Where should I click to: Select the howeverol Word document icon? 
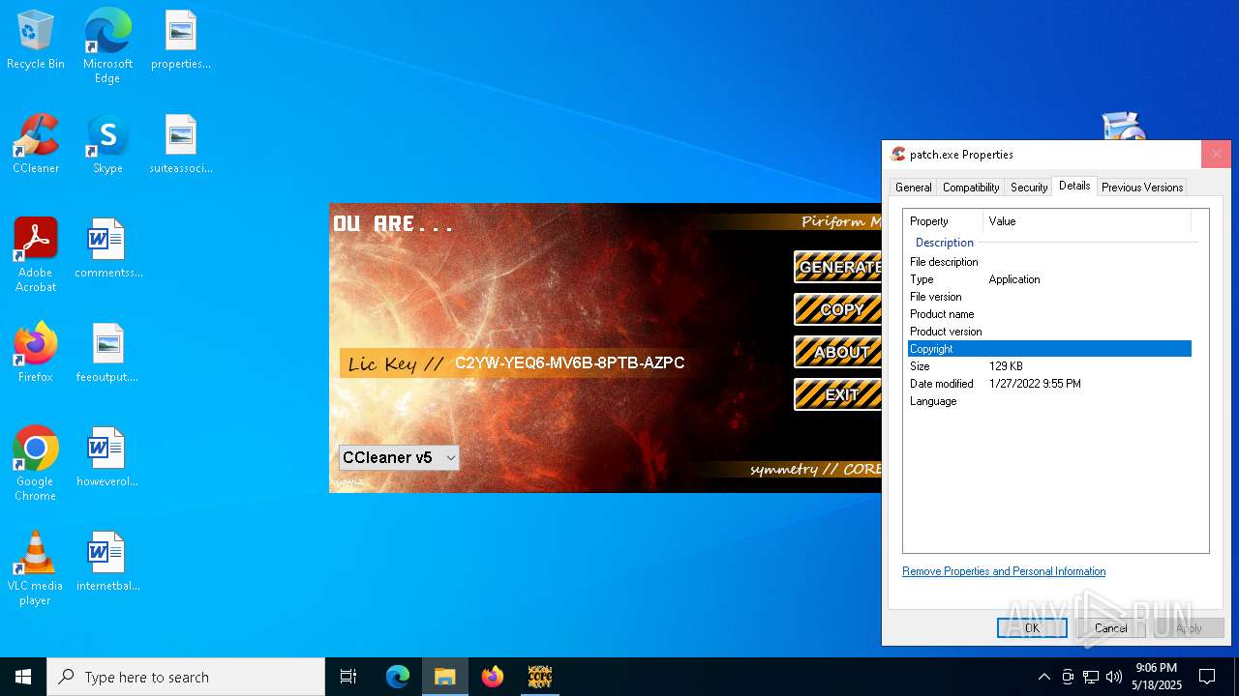point(107,458)
